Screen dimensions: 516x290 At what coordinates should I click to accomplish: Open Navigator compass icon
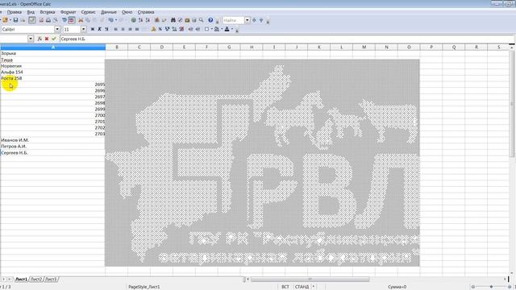tap(181, 20)
